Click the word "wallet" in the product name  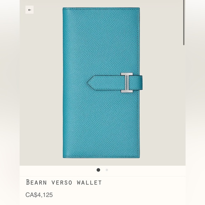(x=89, y=182)
